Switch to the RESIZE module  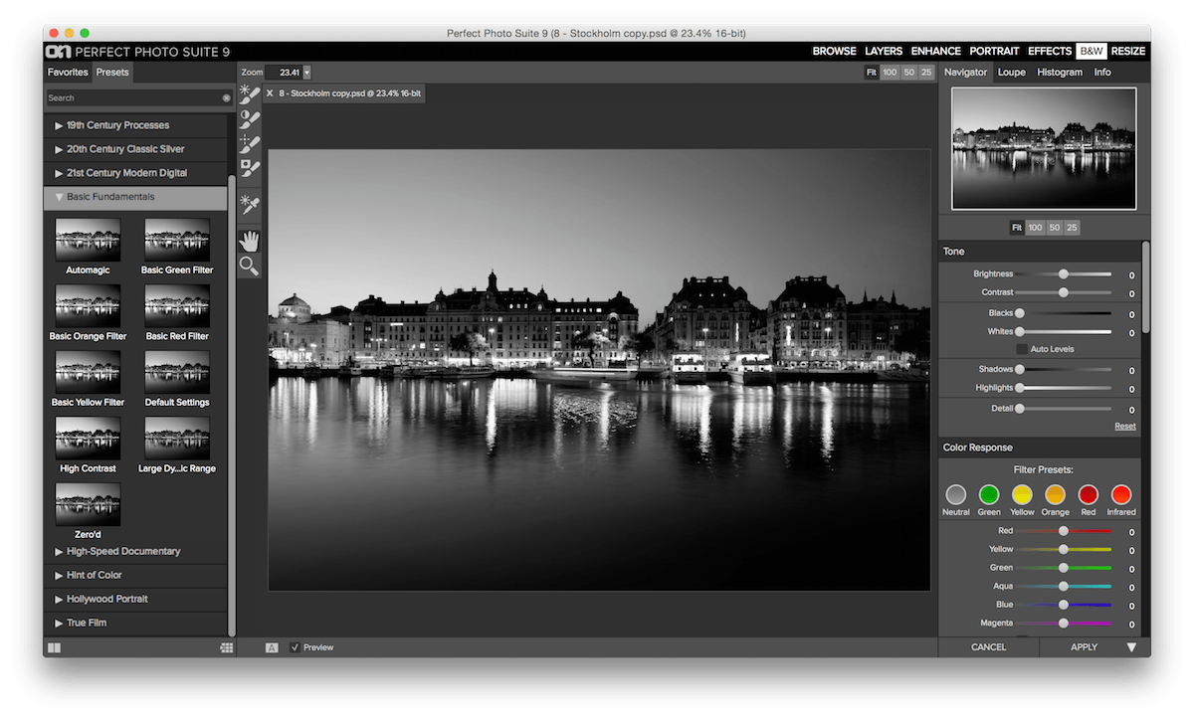coord(1128,51)
